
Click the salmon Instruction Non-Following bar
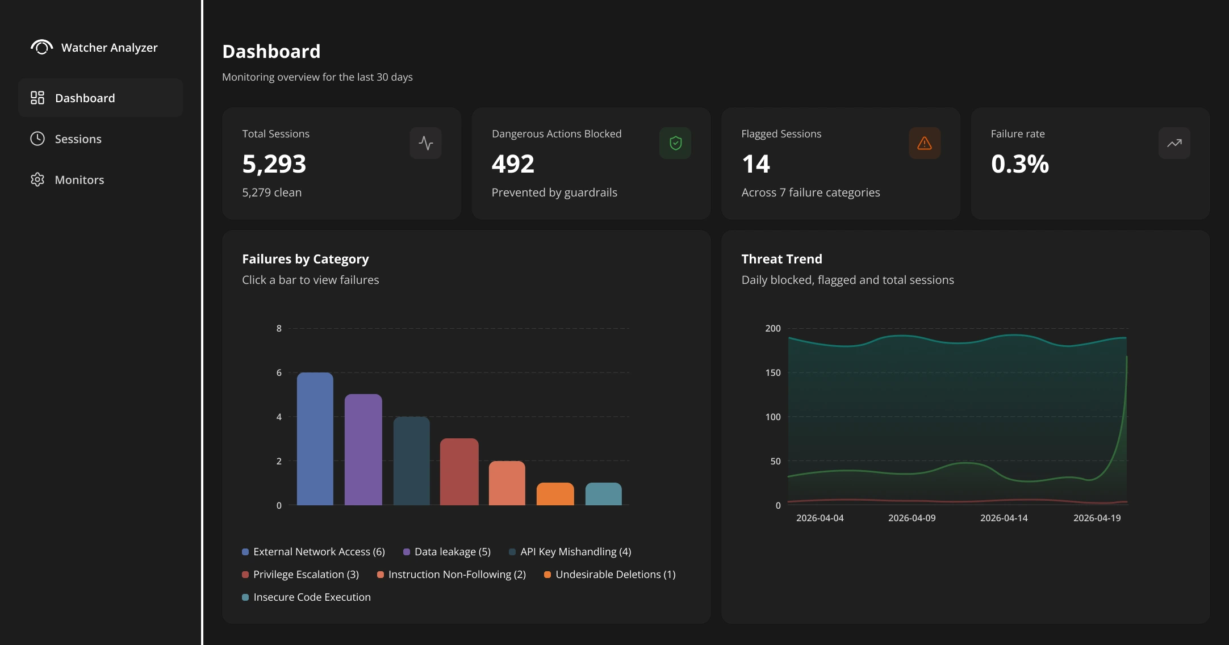click(507, 483)
